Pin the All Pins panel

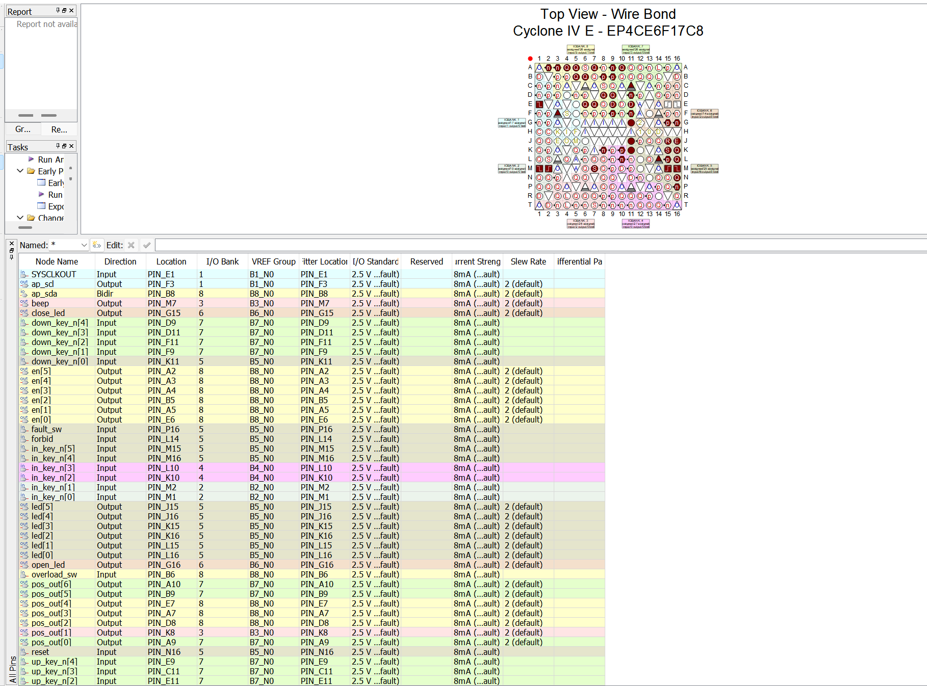click(12, 257)
